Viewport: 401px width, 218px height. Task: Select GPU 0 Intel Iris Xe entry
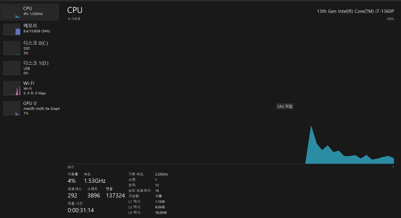click(x=30, y=108)
